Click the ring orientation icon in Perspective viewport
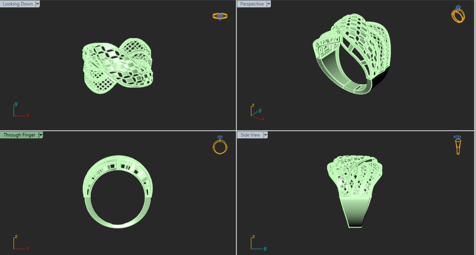 click(458, 14)
